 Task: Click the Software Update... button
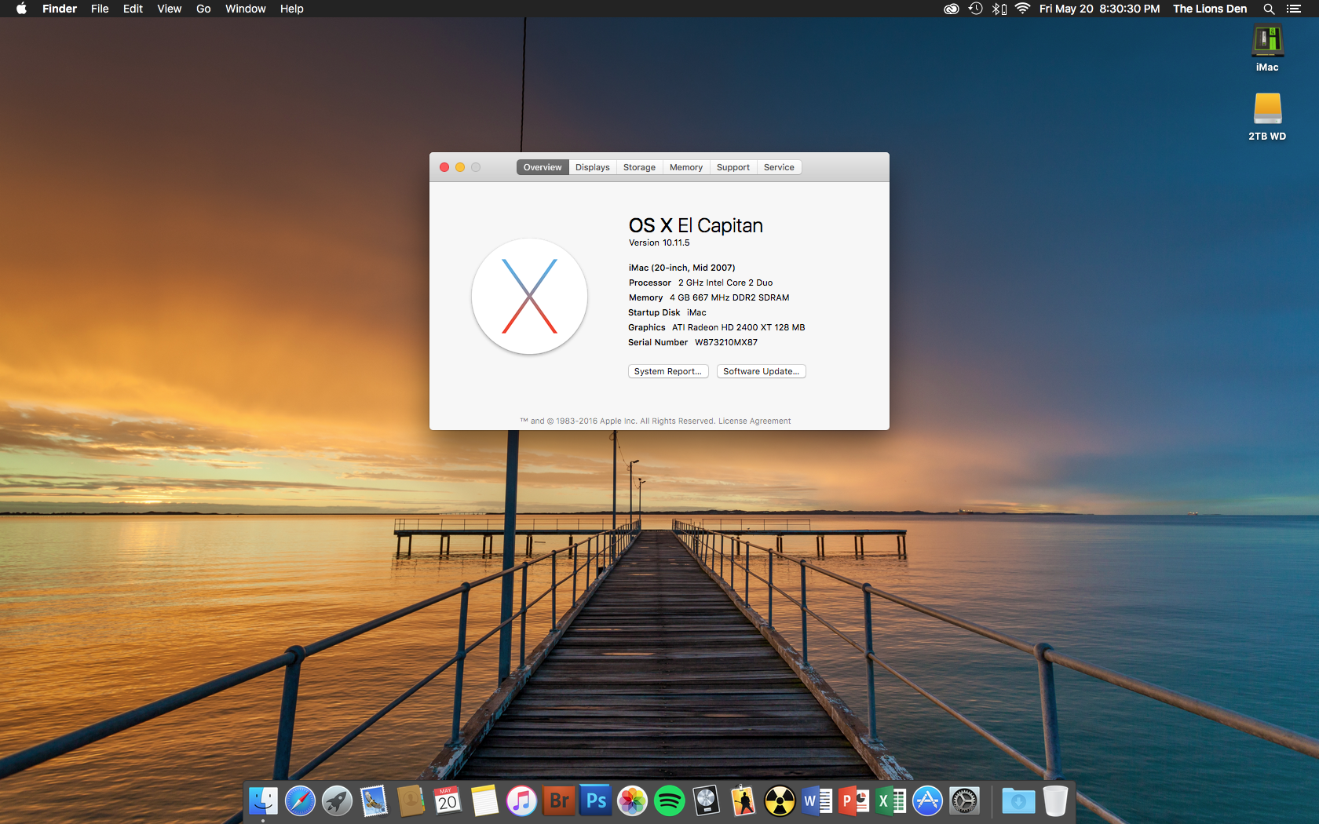(762, 371)
